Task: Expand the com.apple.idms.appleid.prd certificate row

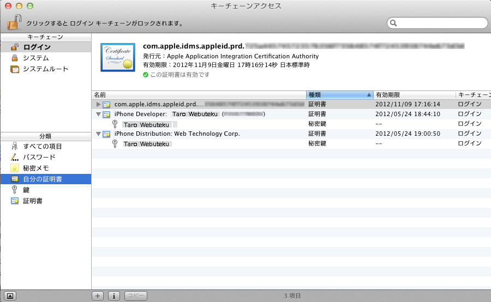Action: point(98,104)
